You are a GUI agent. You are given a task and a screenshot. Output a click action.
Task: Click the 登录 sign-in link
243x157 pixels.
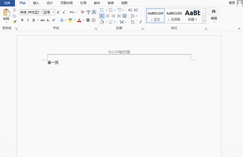coord(232,3)
